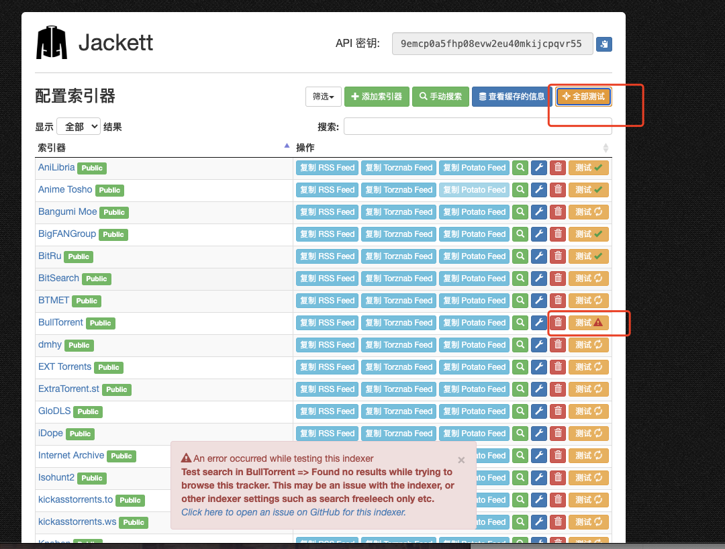This screenshot has height=549, width=725.
Task: Open the 筛选 filter dropdown
Action: tap(323, 97)
